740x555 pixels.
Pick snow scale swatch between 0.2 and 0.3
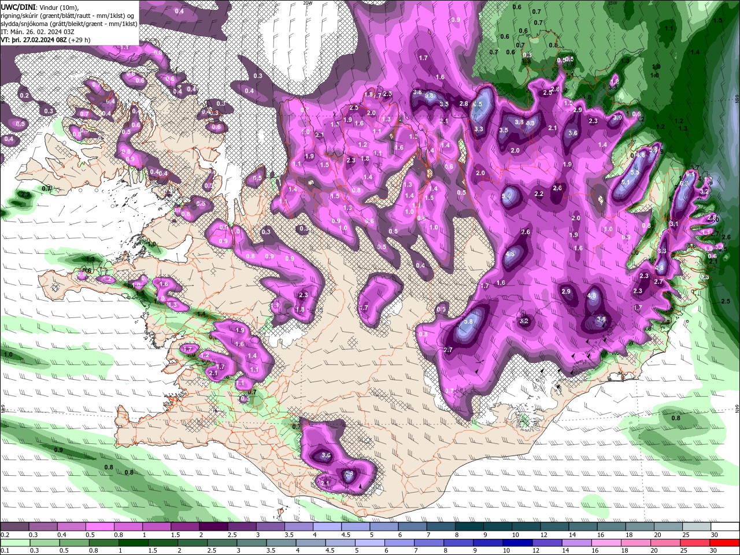tap(15, 527)
